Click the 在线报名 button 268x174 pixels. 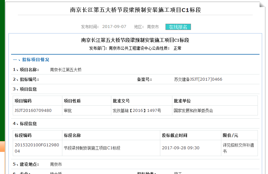coord(178,27)
